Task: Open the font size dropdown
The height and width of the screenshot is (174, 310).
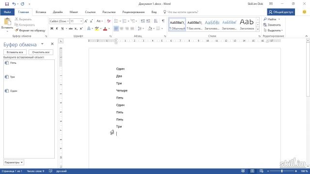Action: [x=81, y=21]
